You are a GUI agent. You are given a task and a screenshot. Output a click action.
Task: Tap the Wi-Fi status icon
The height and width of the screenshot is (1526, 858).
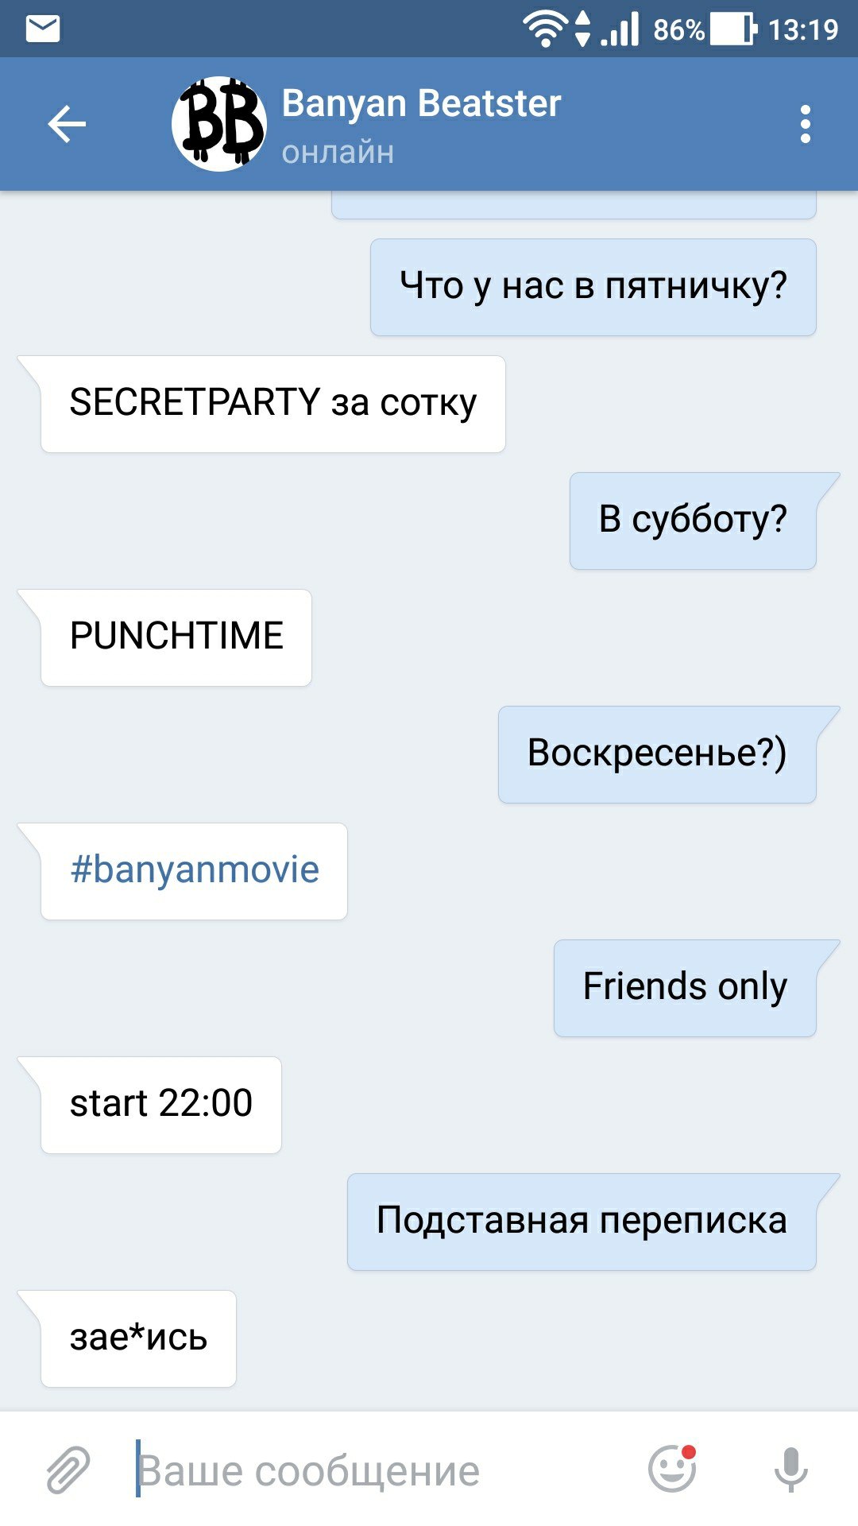click(x=544, y=29)
